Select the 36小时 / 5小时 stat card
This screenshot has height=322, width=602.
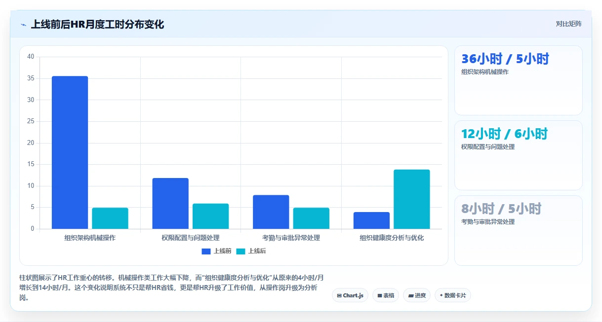(519, 80)
